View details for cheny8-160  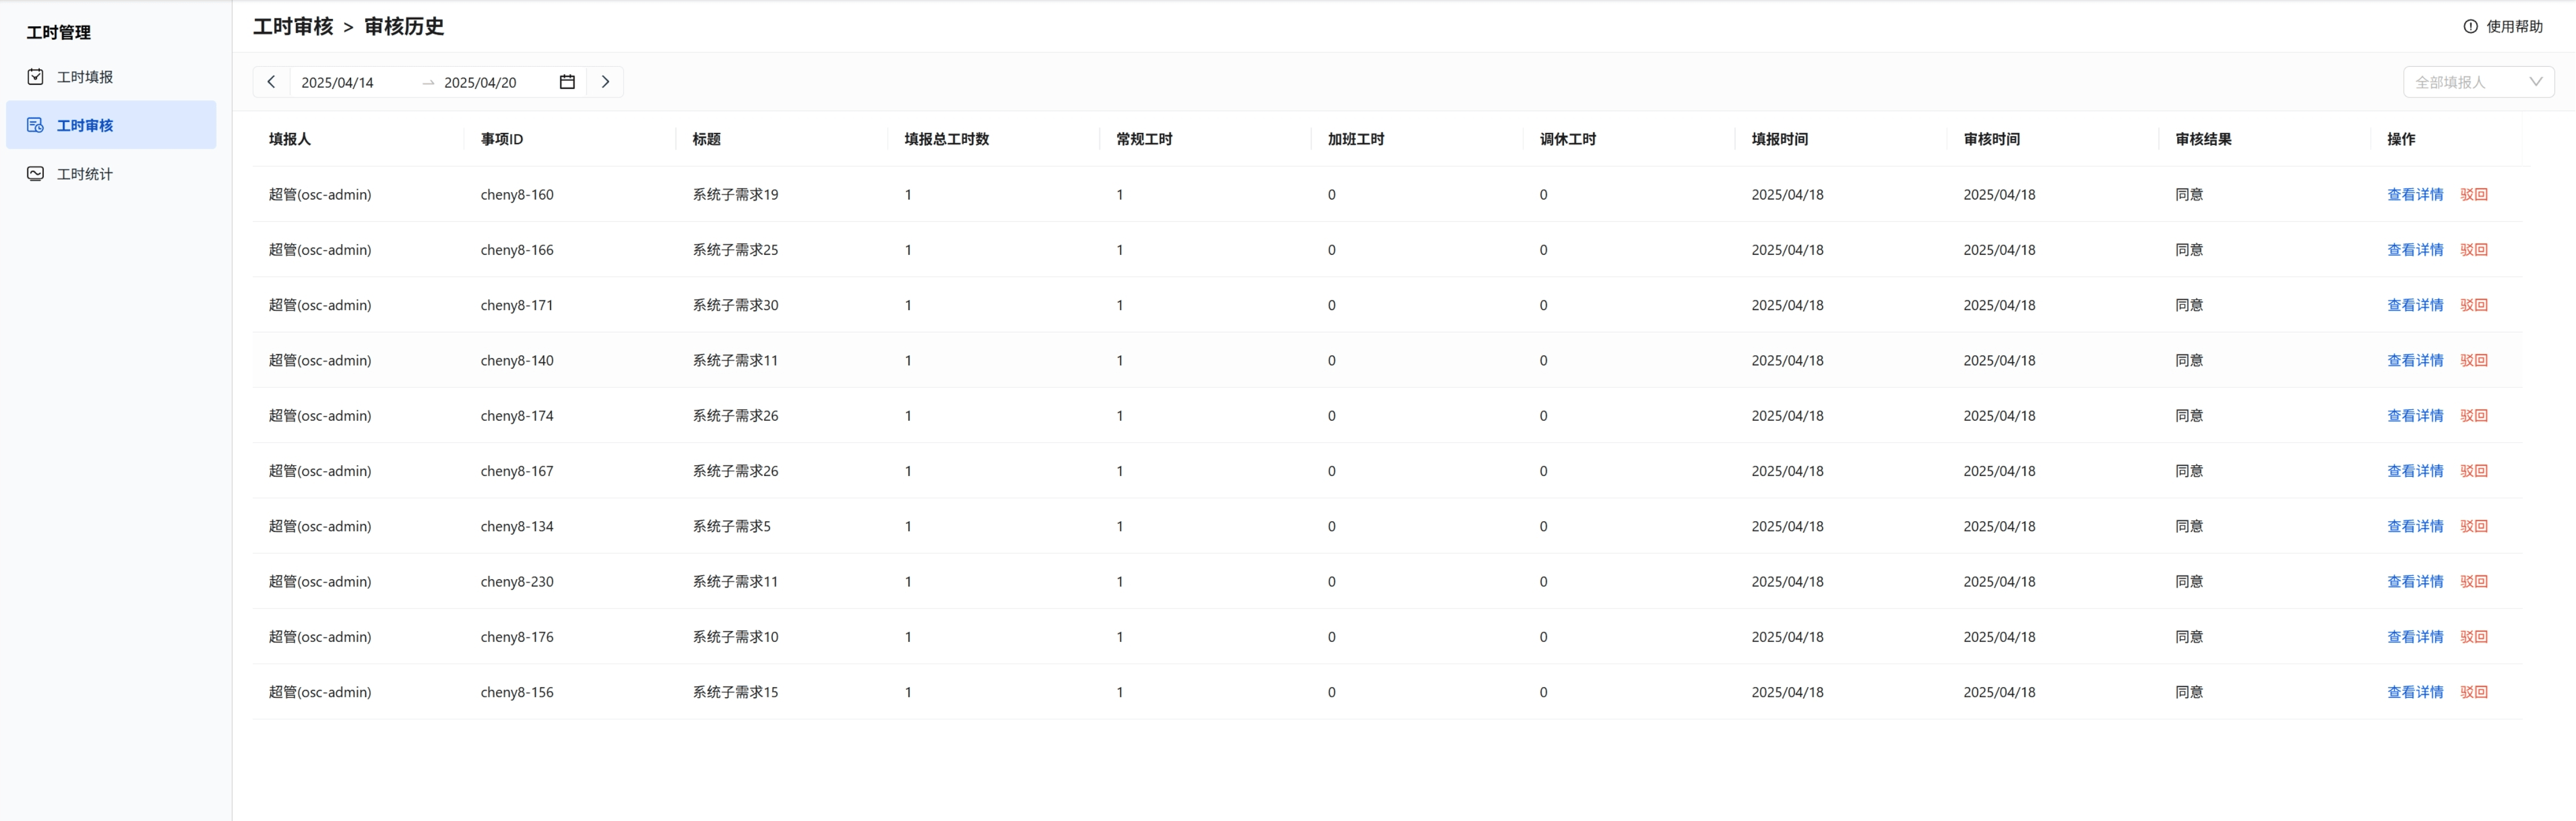point(2415,194)
